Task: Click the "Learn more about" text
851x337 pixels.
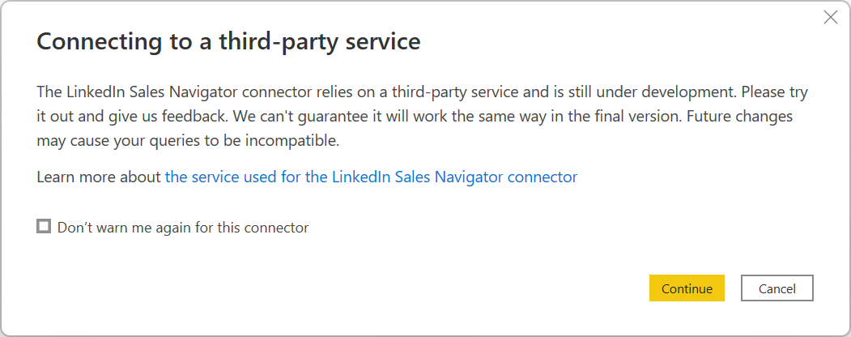Action: (99, 177)
